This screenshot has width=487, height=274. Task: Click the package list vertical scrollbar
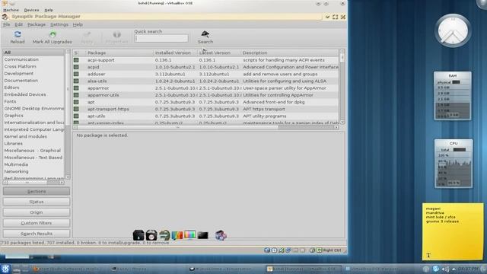click(342, 87)
